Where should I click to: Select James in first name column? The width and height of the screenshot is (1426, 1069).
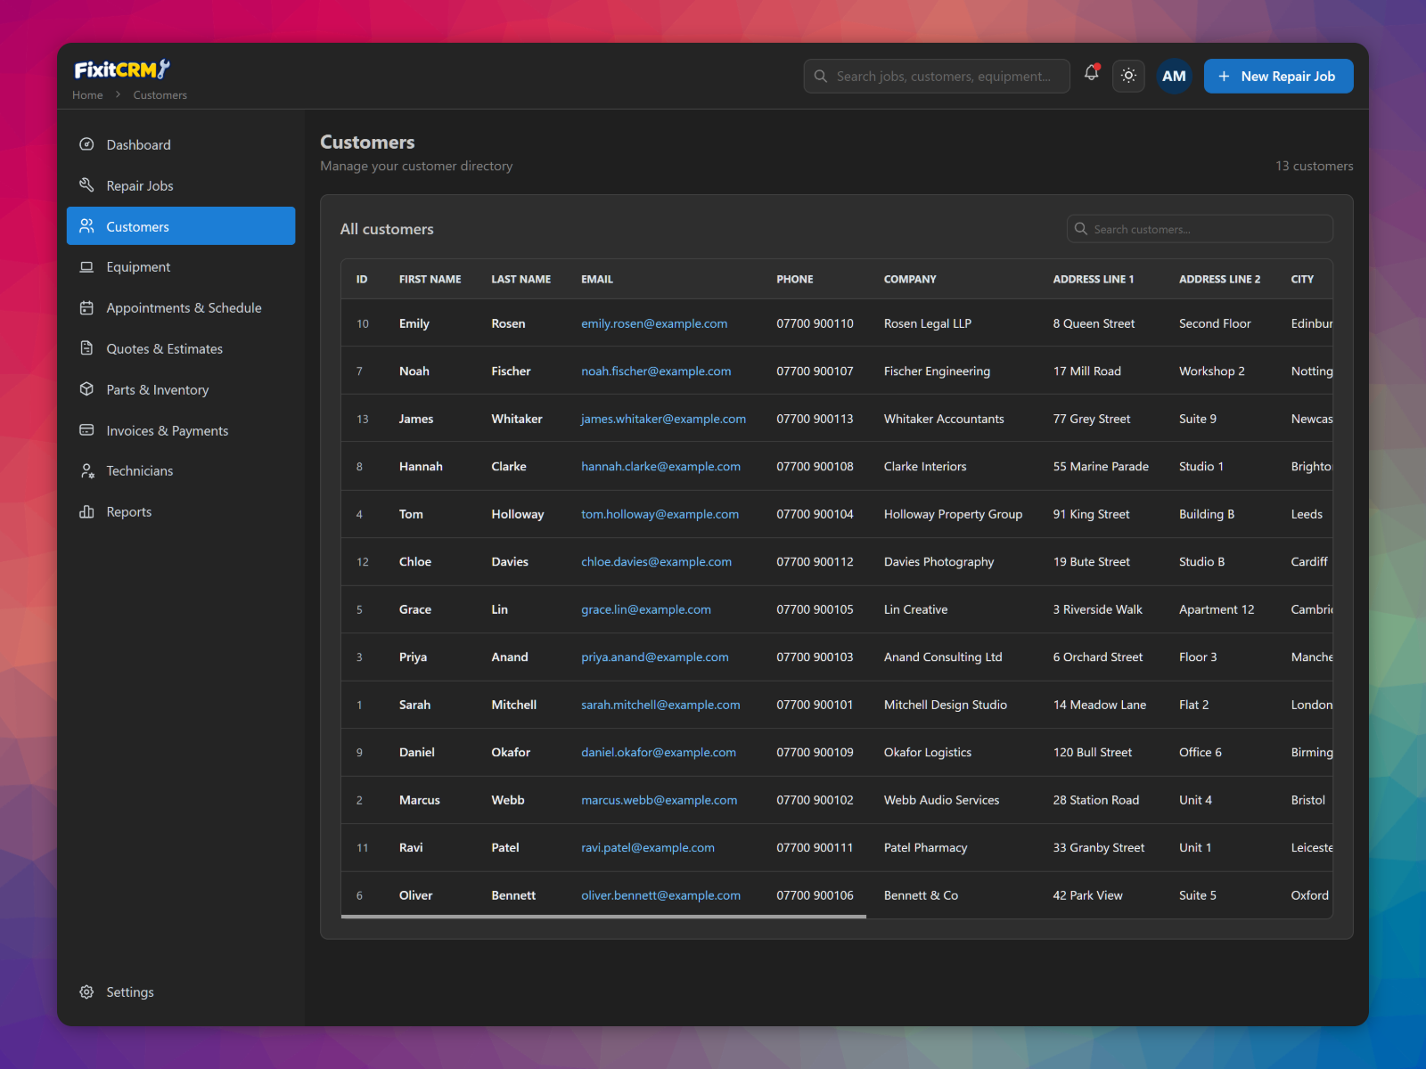pos(416,419)
